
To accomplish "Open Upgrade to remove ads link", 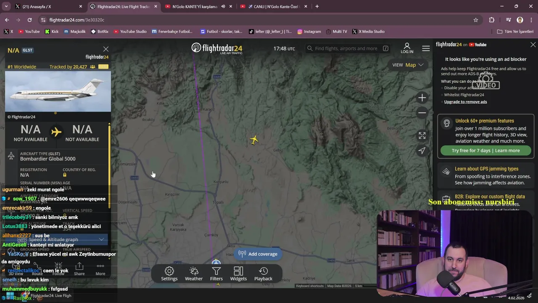I will (465, 102).
